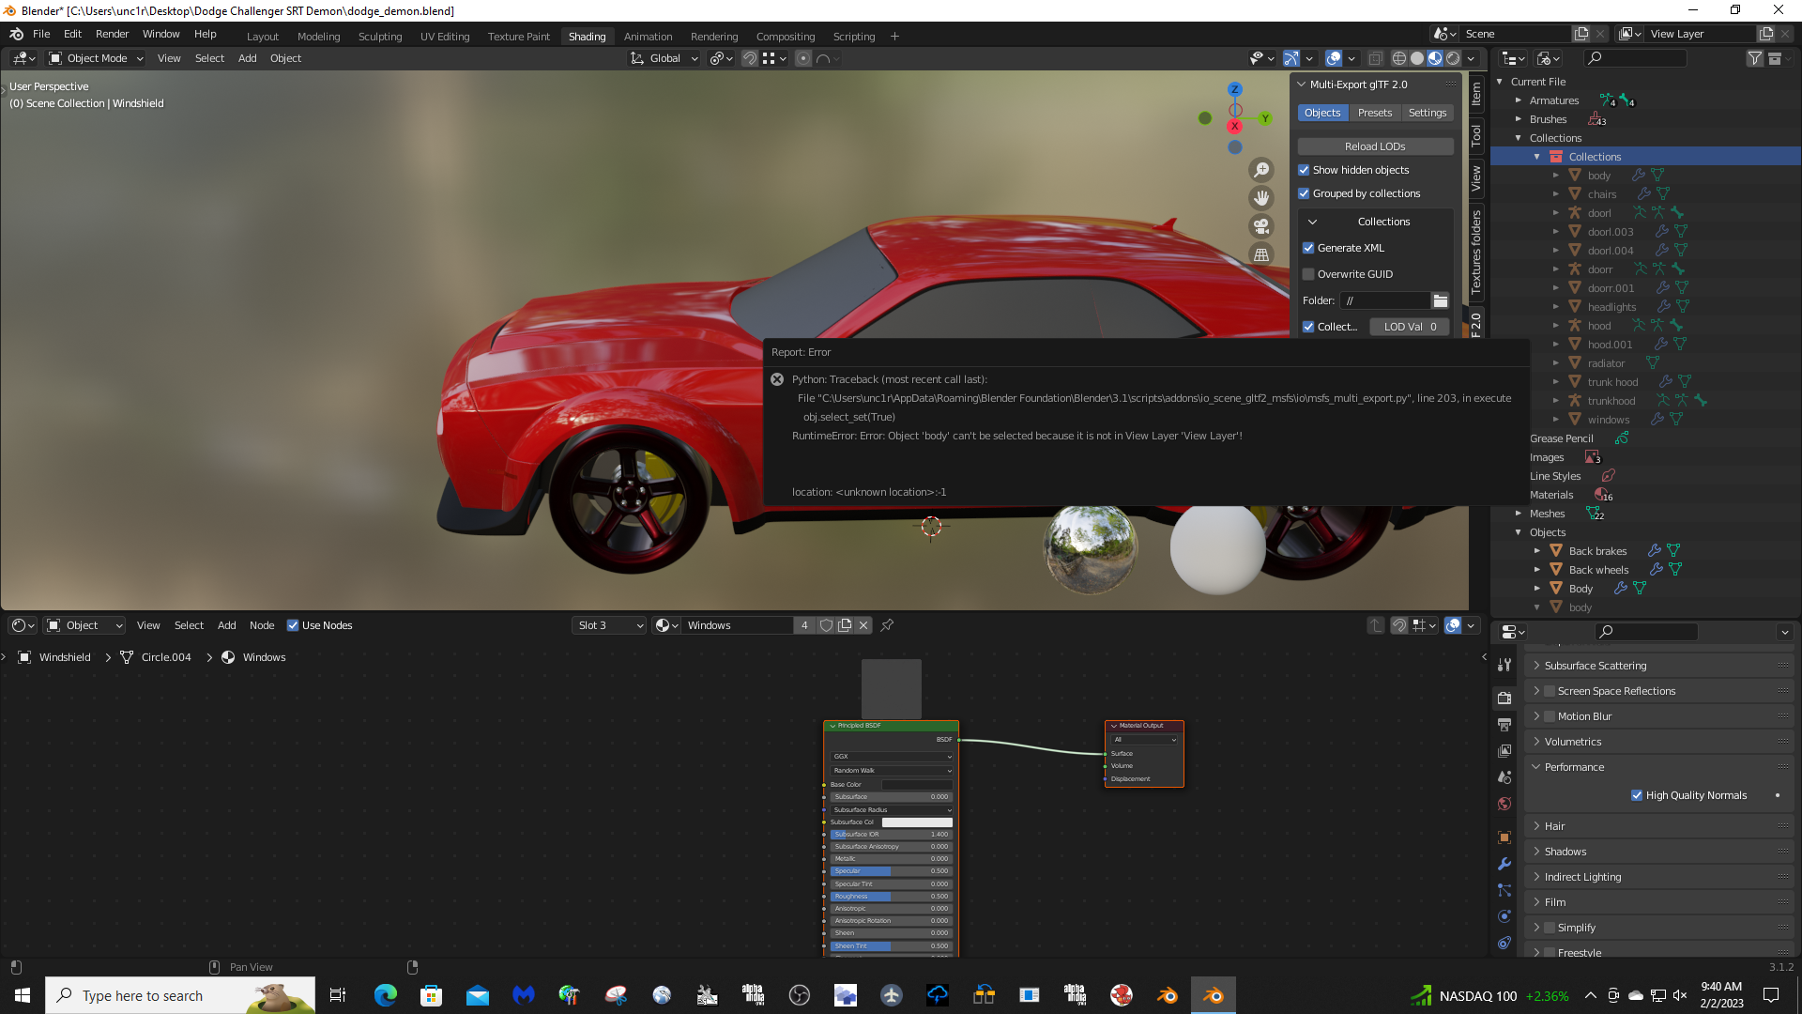This screenshot has height=1014, width=1802.
Task: Duplicate the Windows material icon
Action: pyautogui.click(x=845, y=625)
